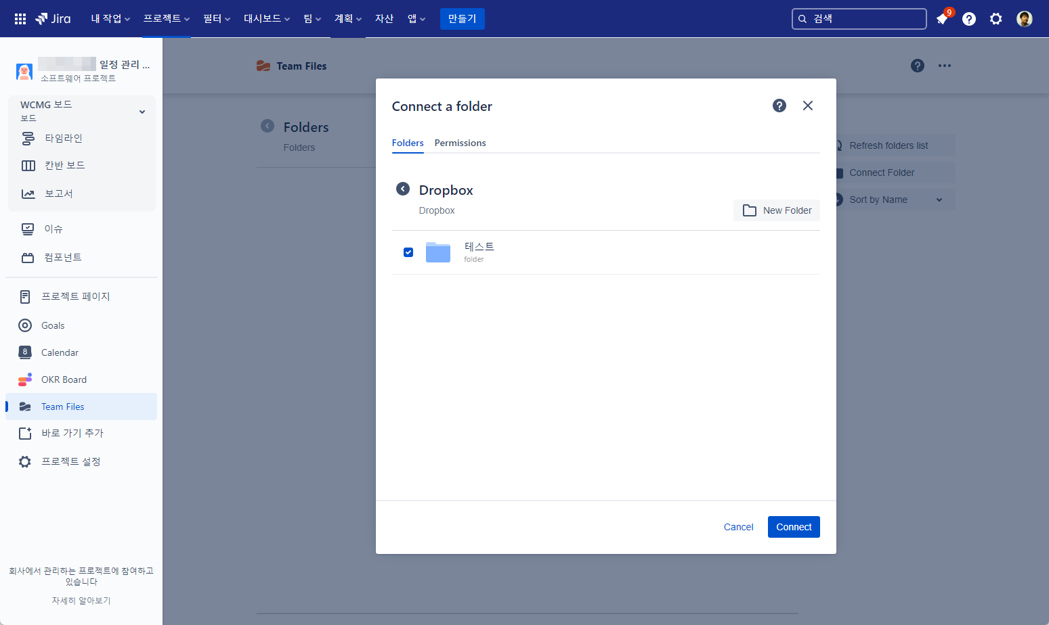Open the user profile avatar
The width and height of the screenshot is (1049, 625).
1025,19
